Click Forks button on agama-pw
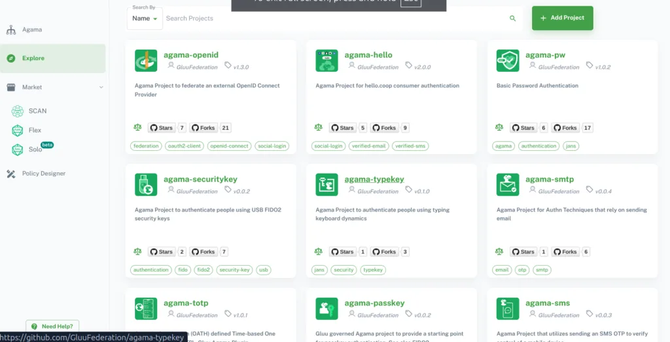The height and width of the screenshot is (342, 670). pos(565,127)
